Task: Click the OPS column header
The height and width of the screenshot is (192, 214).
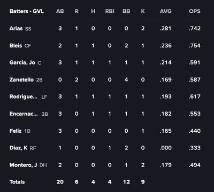Action: click(195, 11)
